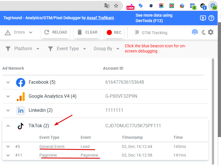
Task: Click the Linkedin account ID 1111111
Action: (114, 110)
